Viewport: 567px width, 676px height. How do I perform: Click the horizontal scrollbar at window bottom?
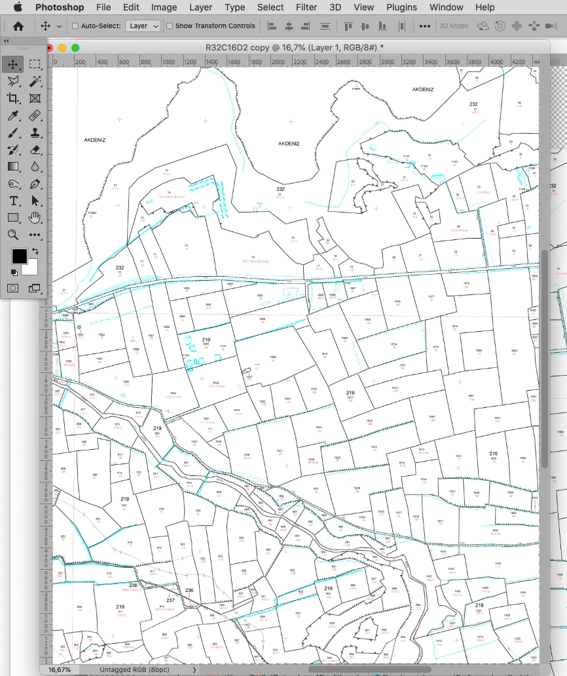(369, 669)
